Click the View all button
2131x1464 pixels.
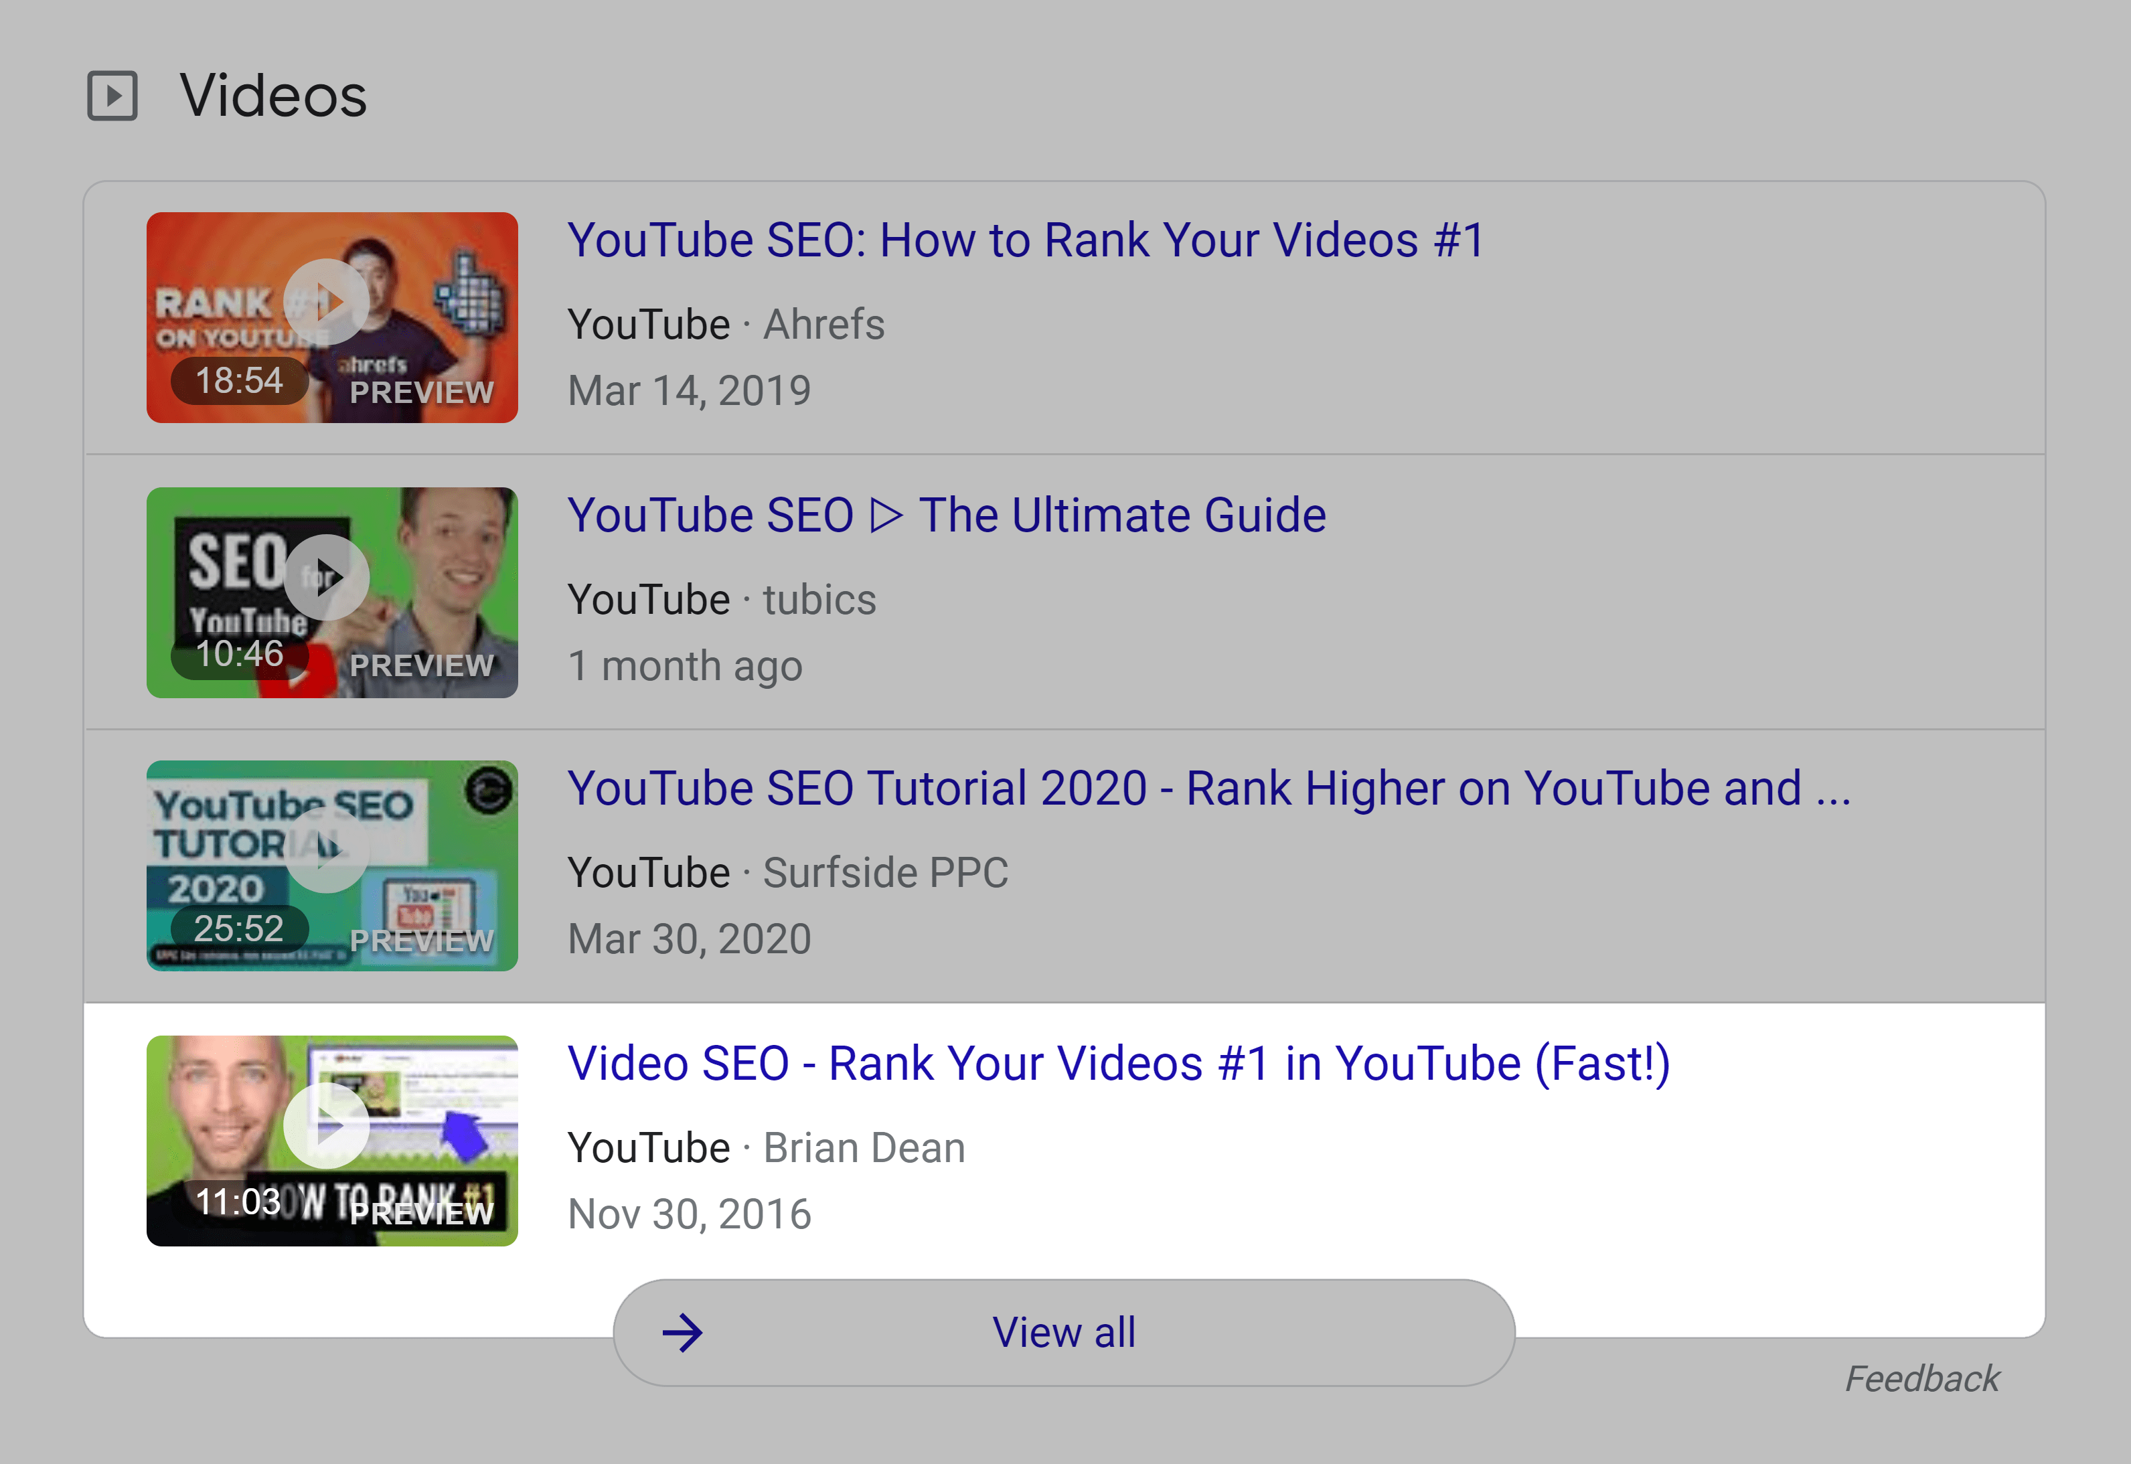1063,1332
